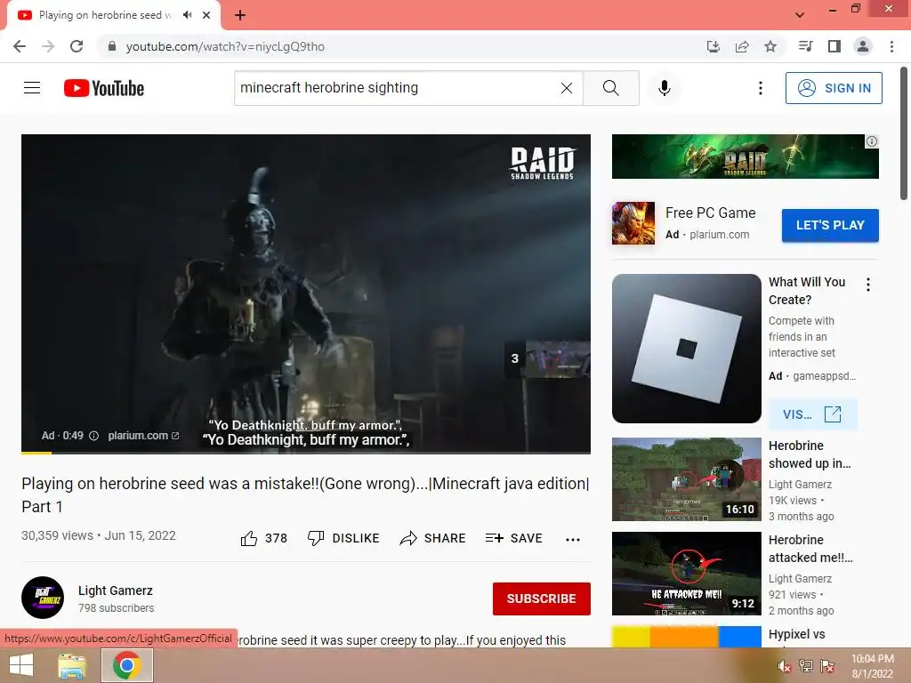Click the LET'S PLAY ad button
This screenshot has width=911, height=683.
click(830, 225)
